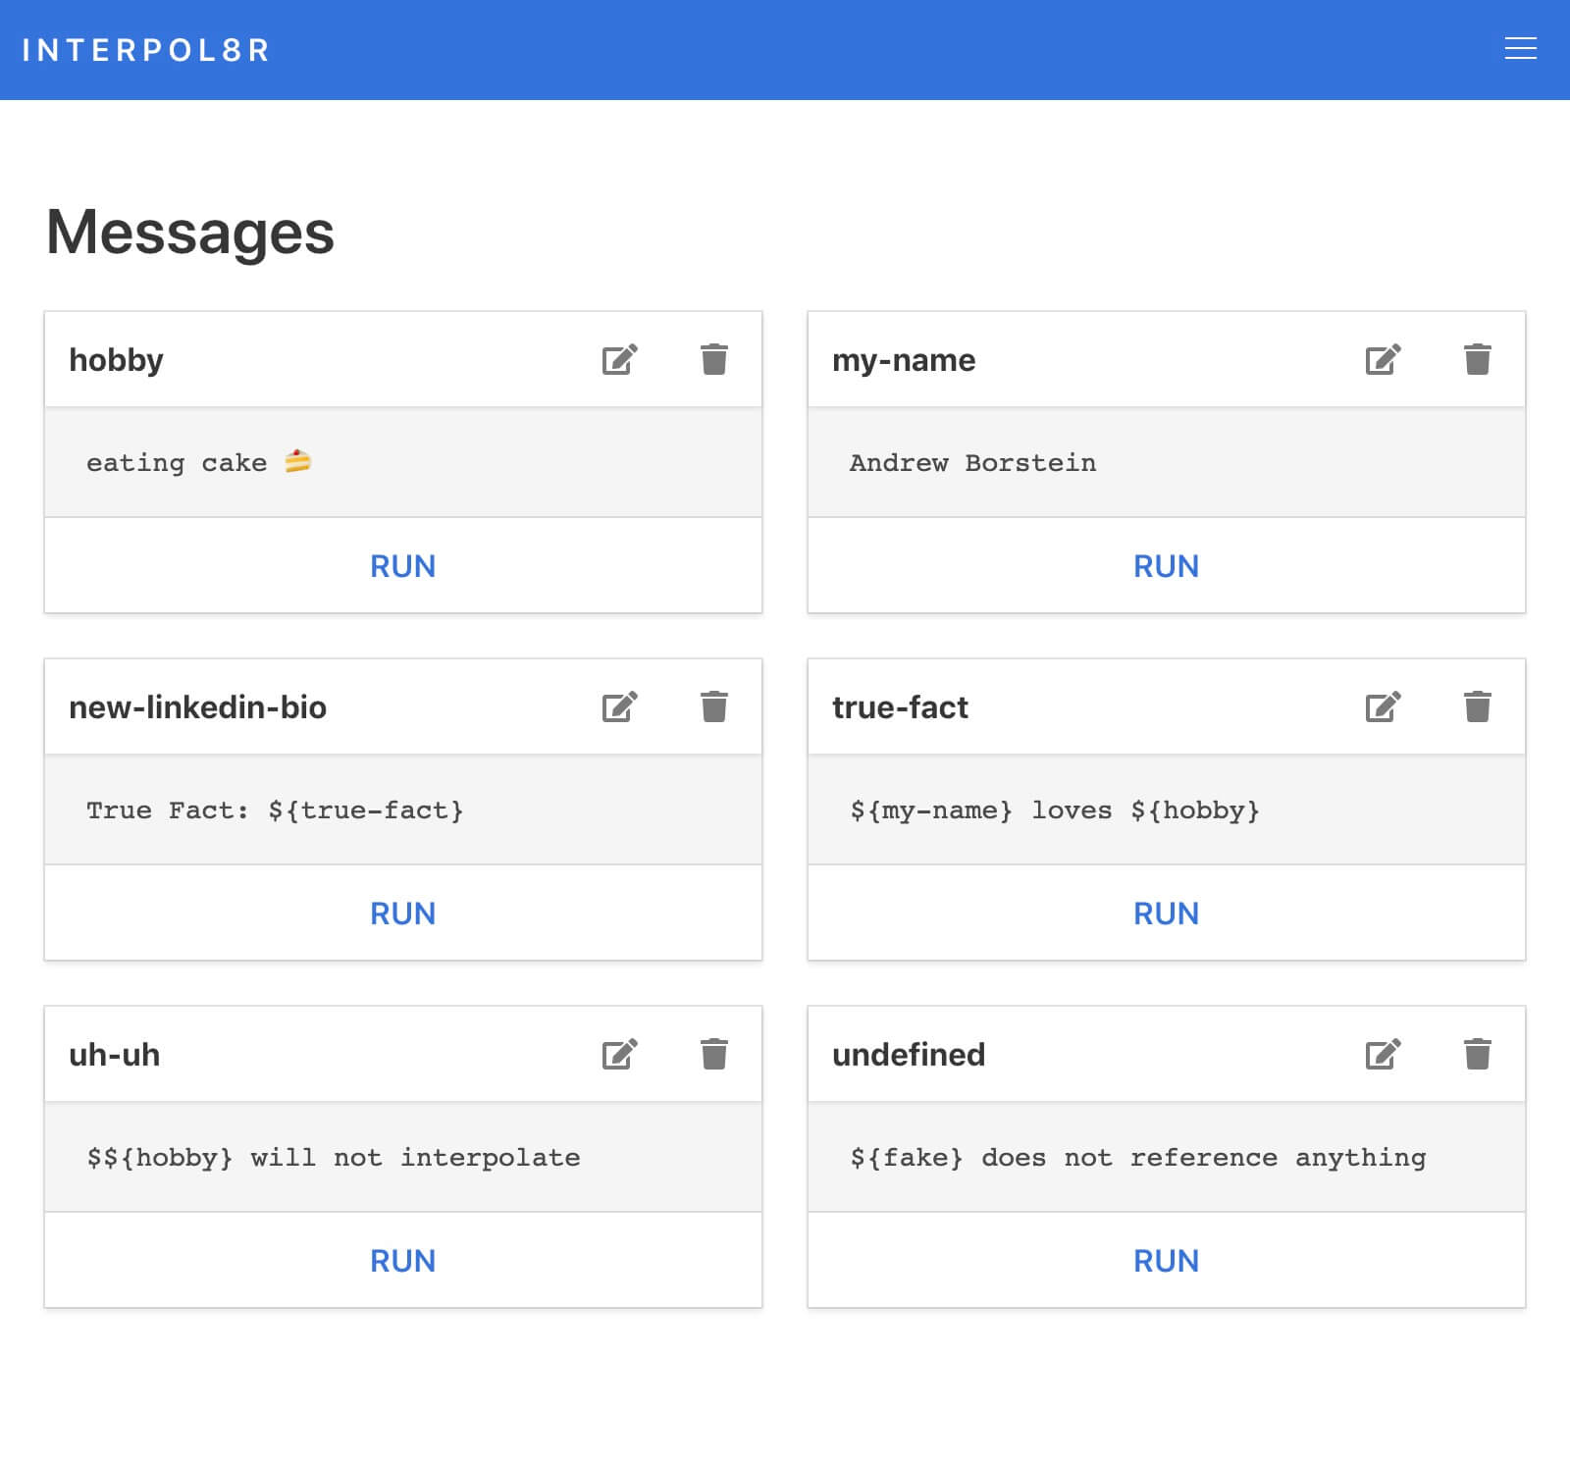Edit the undefined message
The height and width of the screenshot is (1462, 1570).
click(x=1383, y=1055)
